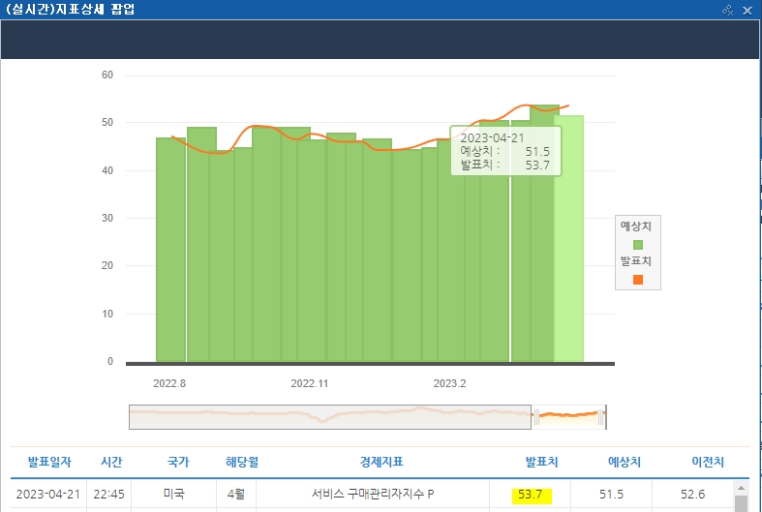
Task: Click the pin icon in title bar
Action: 727,10
